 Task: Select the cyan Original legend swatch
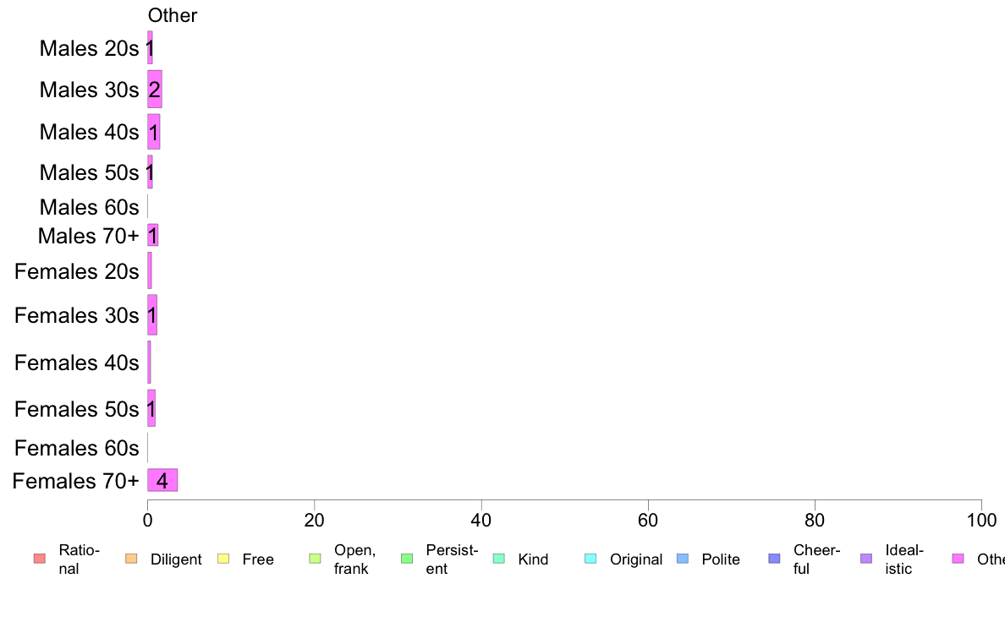(x=591, y=559)
